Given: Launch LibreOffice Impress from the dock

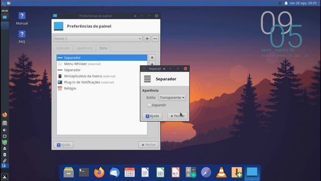Looking at the screenshot, I should click(x=176, y=172).
